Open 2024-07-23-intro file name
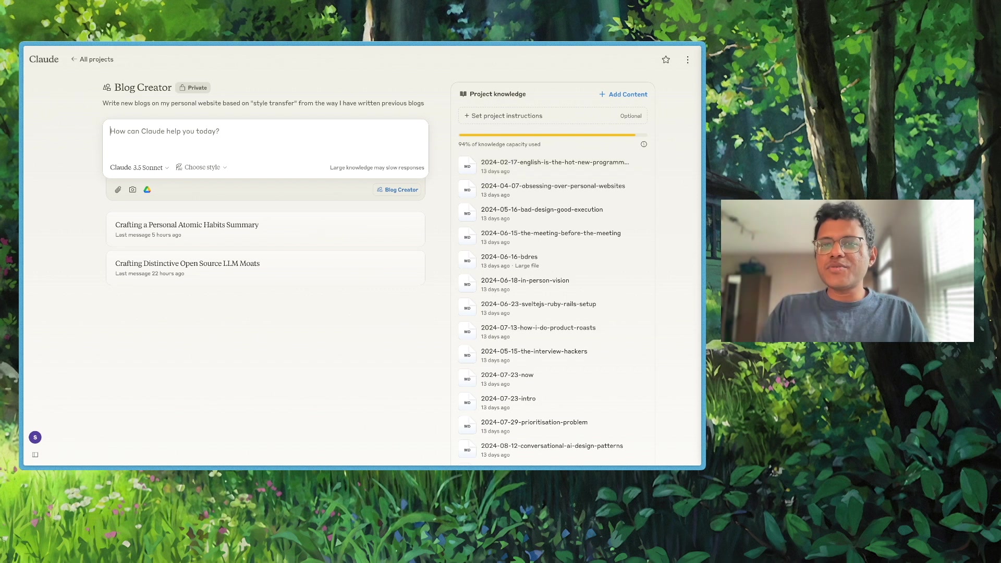Viewport: 1001px width, 563px height. [508, 399]
